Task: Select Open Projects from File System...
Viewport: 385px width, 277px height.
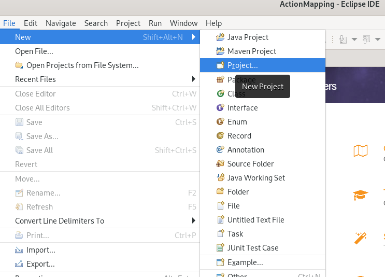Action: (x=99, y=65)
